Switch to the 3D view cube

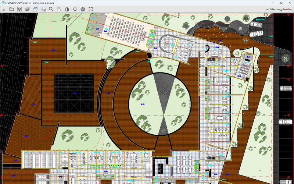coord(36,9)
